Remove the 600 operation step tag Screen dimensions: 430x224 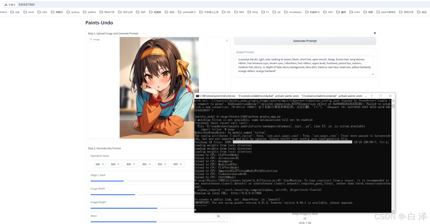118,164
